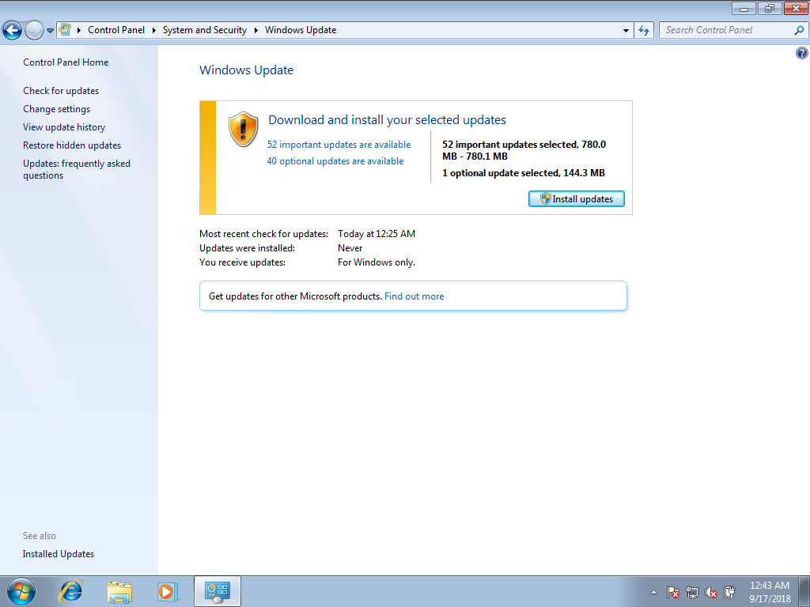Viewport: 810px width, 607px height.
Task: Open Action Center flag icon
Action: tap(672, 592)
